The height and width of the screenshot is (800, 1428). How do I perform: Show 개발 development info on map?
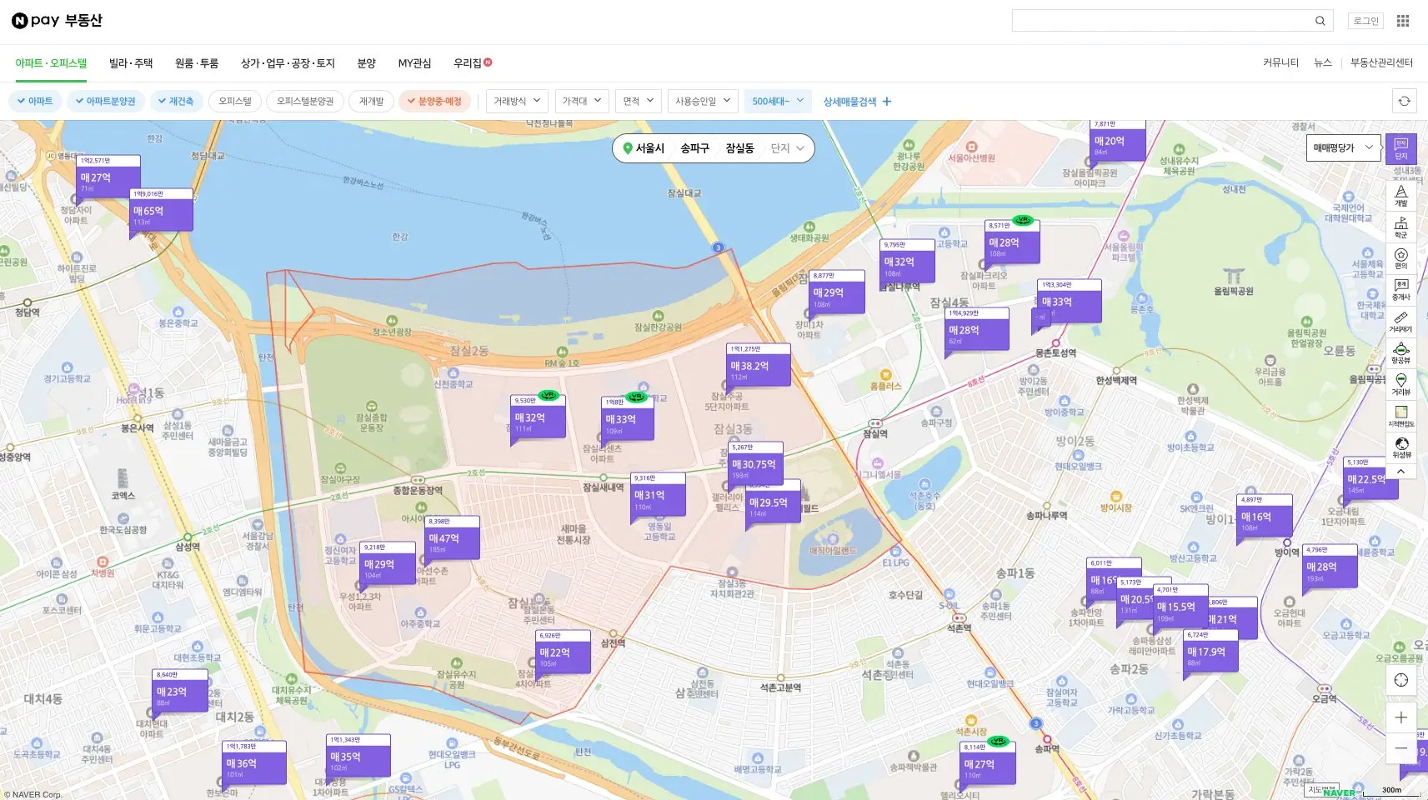coord(1401,197)
